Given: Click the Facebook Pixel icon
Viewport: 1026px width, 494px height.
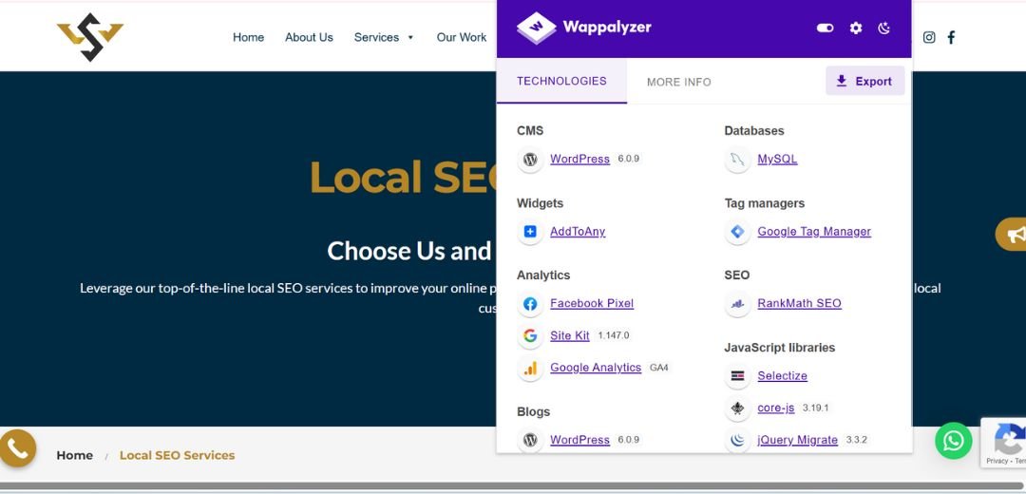Looking at the screenshot, I should point(531,304).
